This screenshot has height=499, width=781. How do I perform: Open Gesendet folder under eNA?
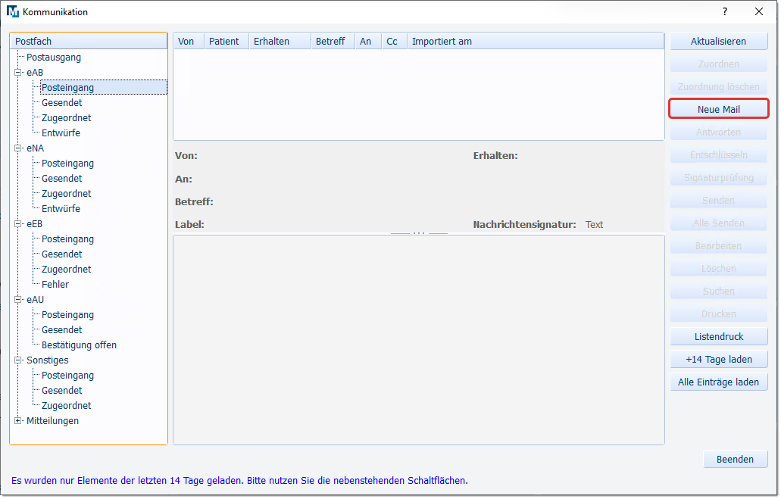pyautogui.click(x=62, y=178)
